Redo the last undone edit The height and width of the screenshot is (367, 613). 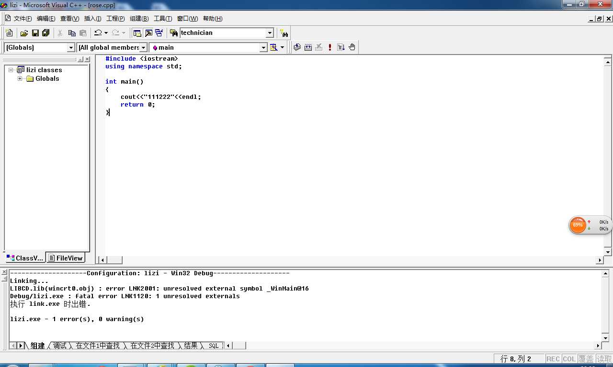point(115,33)
